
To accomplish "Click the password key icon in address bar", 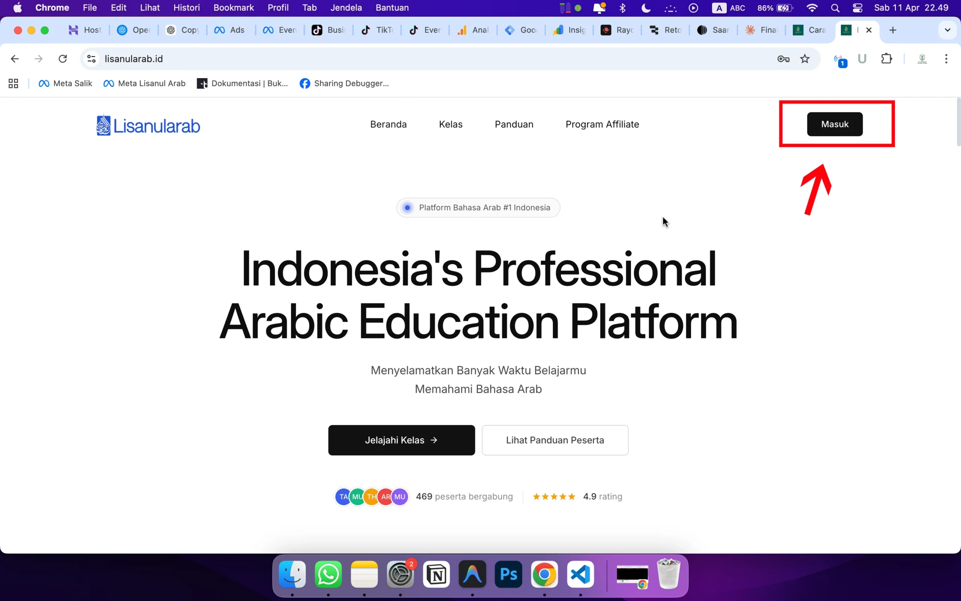I will click(x=783, y=59).
